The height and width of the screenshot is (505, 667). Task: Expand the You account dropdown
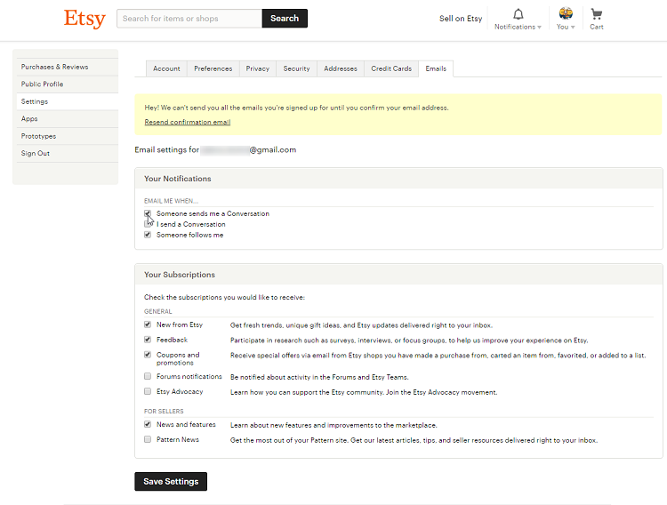tap(573, 28)
